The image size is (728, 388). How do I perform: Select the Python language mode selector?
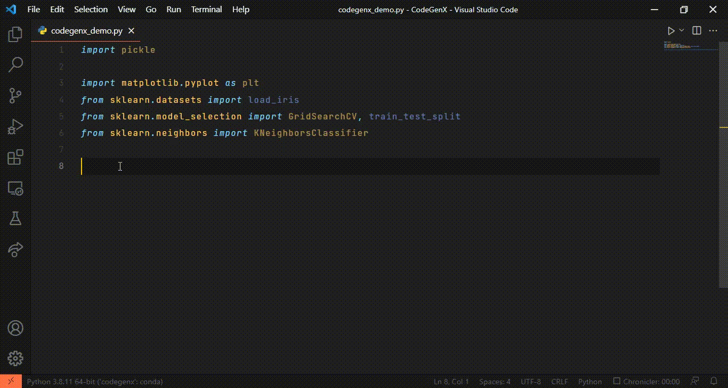(x=590, y=382)
